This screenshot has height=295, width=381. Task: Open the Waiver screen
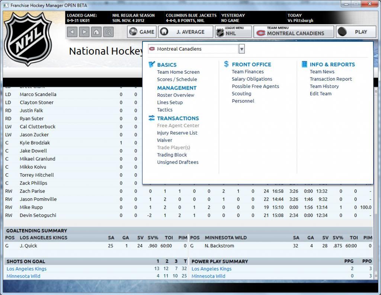point(164,140)
